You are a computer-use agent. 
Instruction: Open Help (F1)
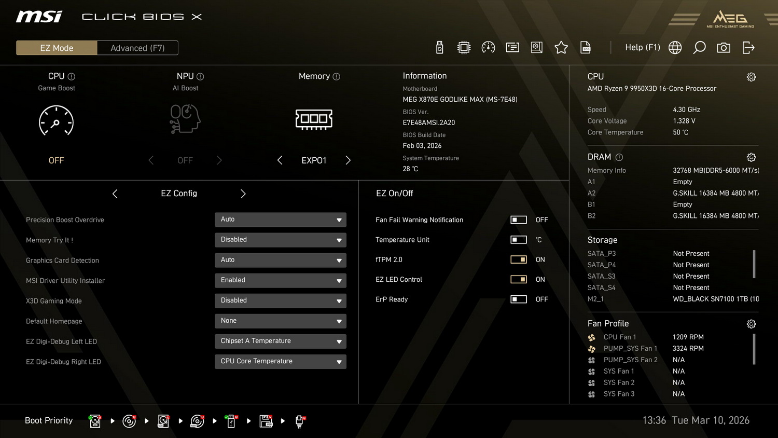(x=643, y=48)
